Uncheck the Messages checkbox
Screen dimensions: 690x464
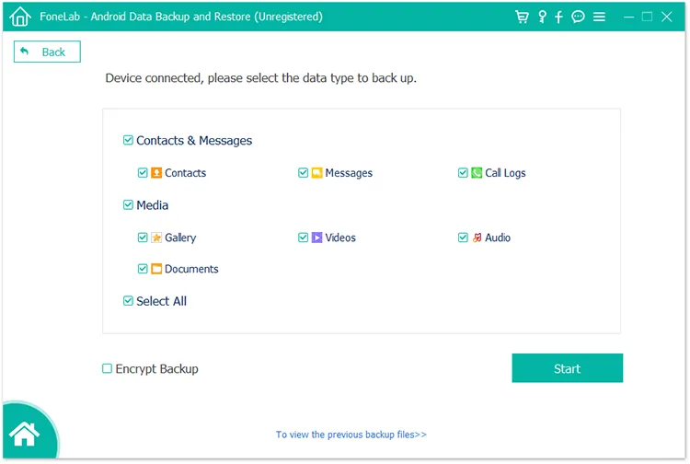[x=303, y=172]
